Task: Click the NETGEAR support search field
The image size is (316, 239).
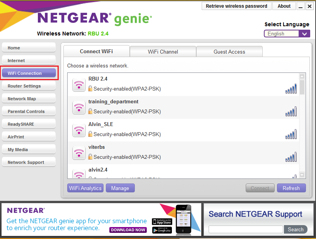Action: (246, 229)
